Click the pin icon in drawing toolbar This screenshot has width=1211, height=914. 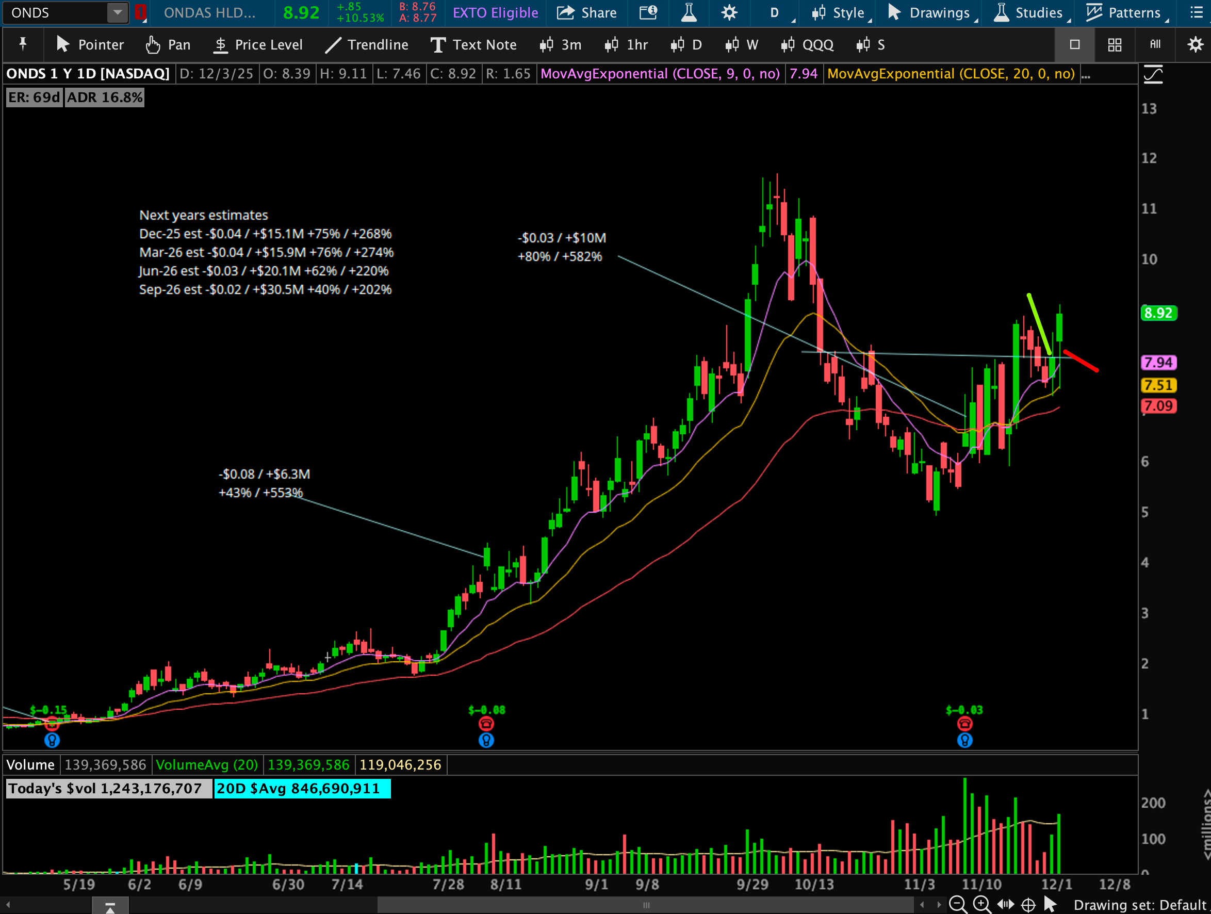click(23, 44)
